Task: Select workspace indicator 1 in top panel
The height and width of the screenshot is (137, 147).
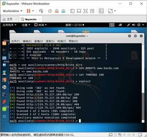Action: pos(112,25)
